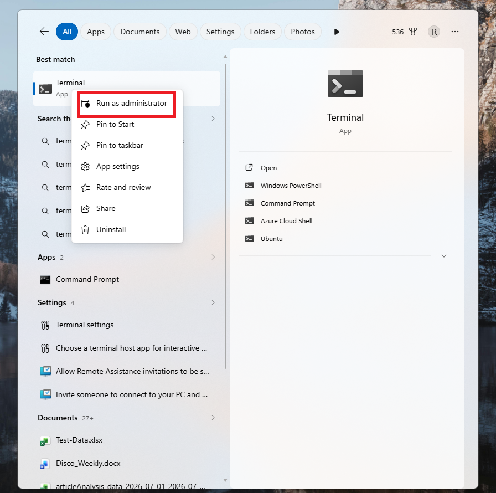Click the Run as administrator shield icon
The height and width of the screenshot is (493, 496).
tap(85, 104)
